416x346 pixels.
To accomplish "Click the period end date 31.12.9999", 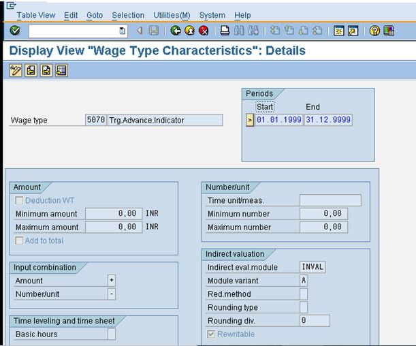I will (328, 120).
